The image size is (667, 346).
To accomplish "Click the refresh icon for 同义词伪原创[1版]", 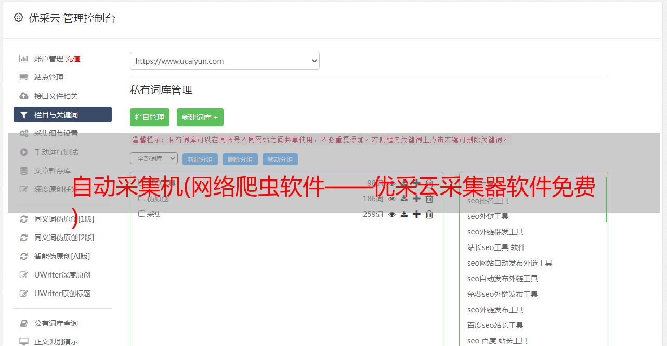I will (x=24, y=219).
